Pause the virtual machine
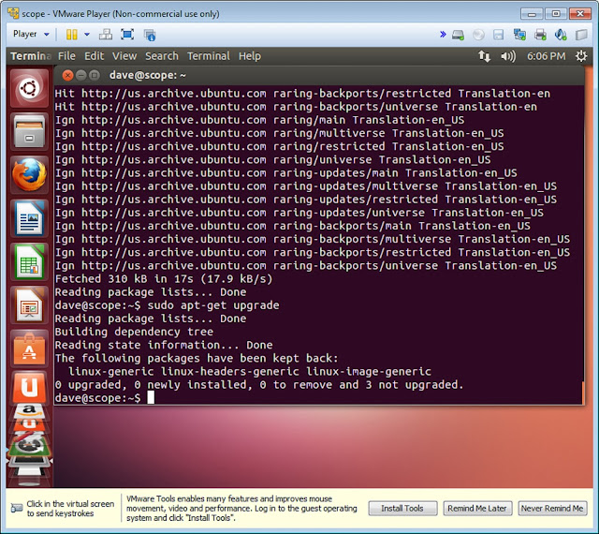Image resolution: width=599 pixels, height=534 pixels. pos(71,35)
